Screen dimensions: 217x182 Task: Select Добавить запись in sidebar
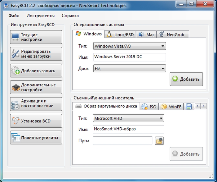pyautogui.click(x=36, y=71)
